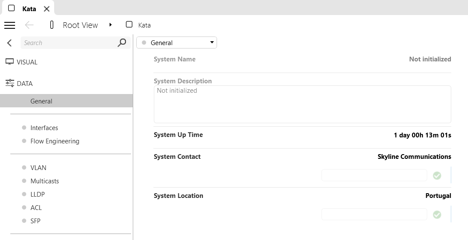Screen dimensions: 468x240
Task: Click the status dot beside VLAN
Action: click(24, 167)
